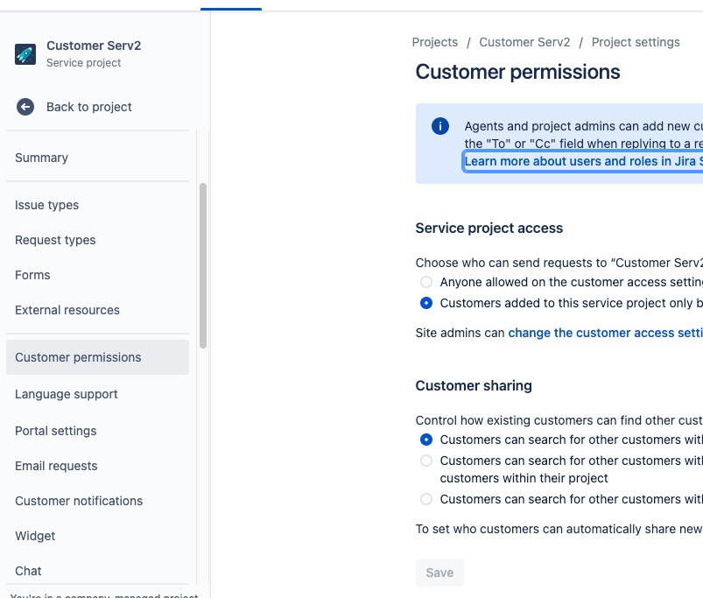Select Customers added to this service project only
The image size is (703, 598).
coord(426,303)
